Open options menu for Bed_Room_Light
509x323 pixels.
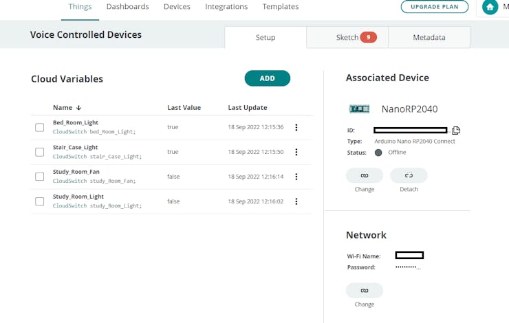tap(296, 127)
